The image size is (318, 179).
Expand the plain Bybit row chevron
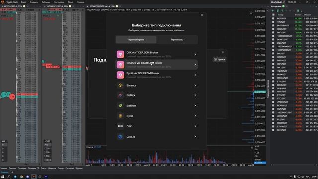point(195,116)
